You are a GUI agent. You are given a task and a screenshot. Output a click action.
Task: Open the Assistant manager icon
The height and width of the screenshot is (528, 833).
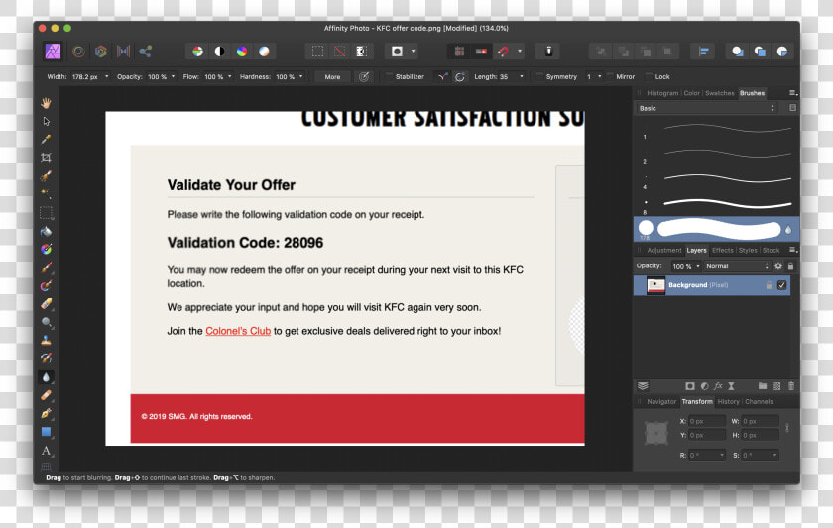tap(549, 52)
